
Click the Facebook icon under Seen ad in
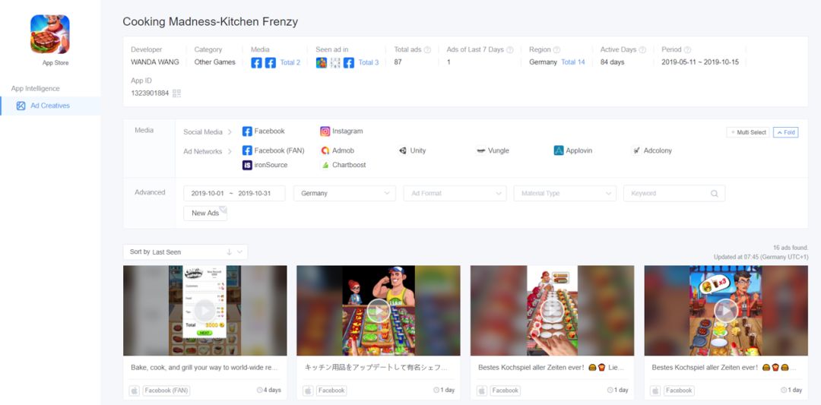point(349,63)
